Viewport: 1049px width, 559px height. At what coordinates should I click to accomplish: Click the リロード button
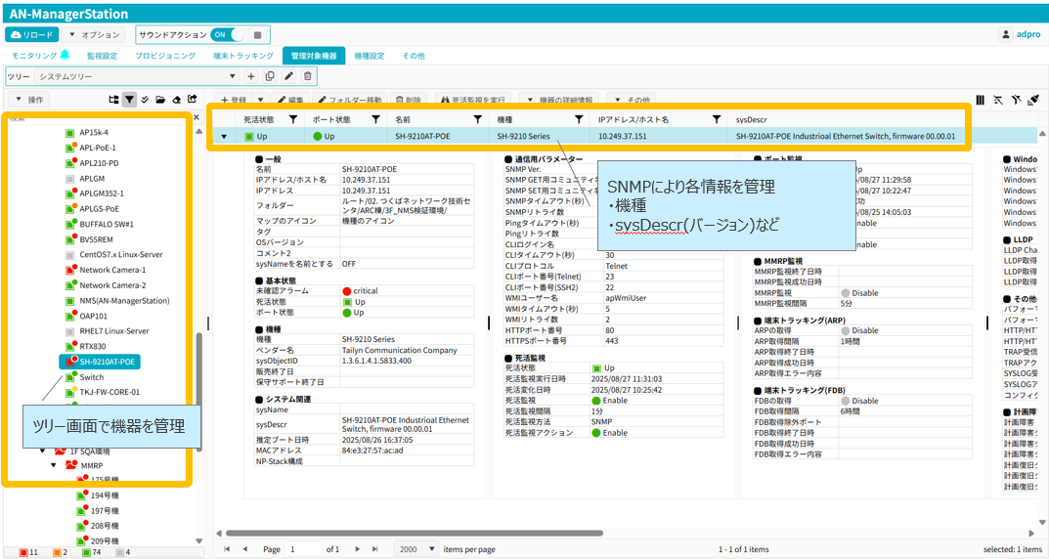(x=31, y=34)
